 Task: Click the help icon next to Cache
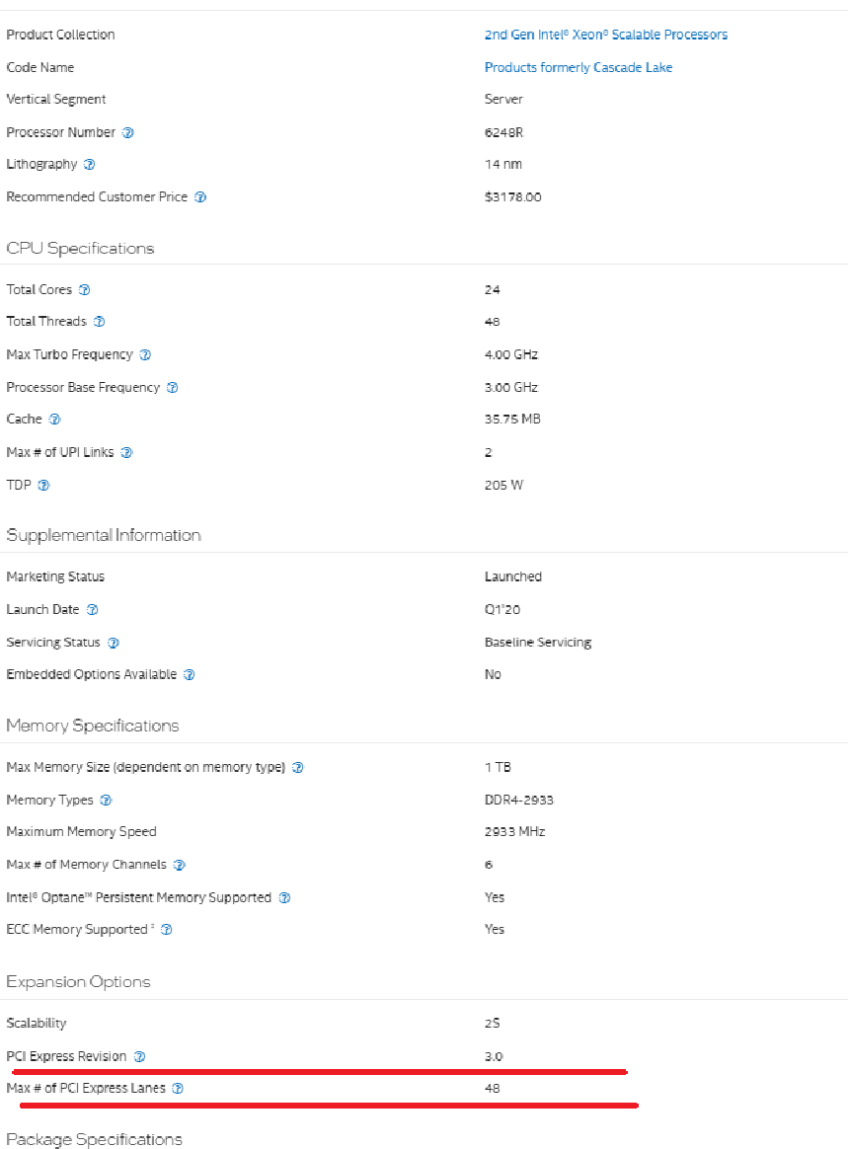pos(54,420)
